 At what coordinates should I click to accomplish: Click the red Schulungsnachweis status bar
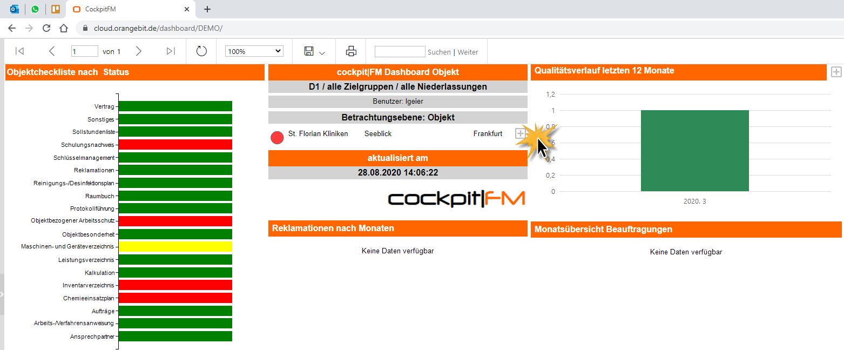click(x=175, y=145)
